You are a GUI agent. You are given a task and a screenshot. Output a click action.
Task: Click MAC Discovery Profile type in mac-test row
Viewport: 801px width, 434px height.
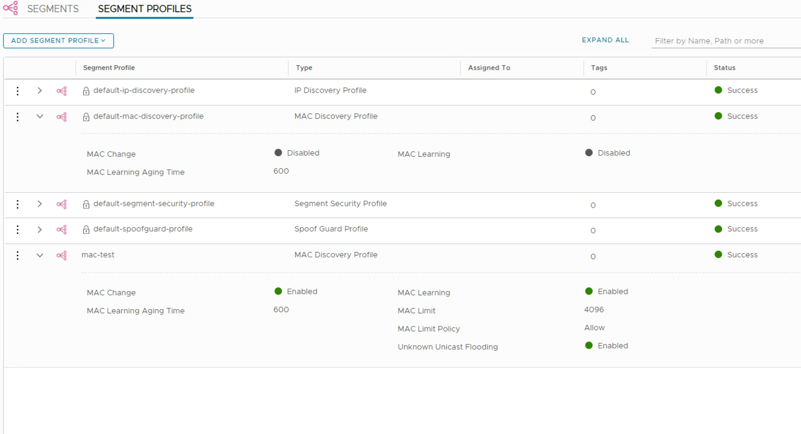tap(335, 255)
